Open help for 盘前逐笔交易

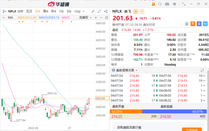coord(113,70)
